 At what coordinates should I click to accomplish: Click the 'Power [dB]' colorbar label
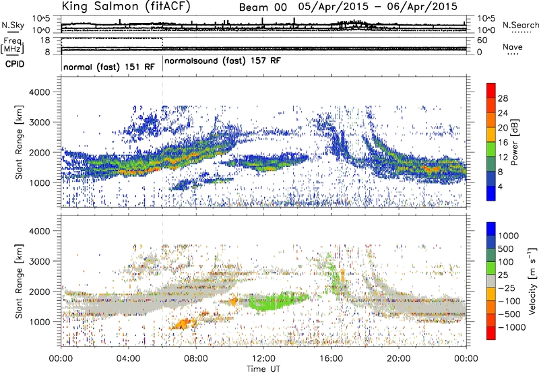pyautogui.click(x=515, y=142)
